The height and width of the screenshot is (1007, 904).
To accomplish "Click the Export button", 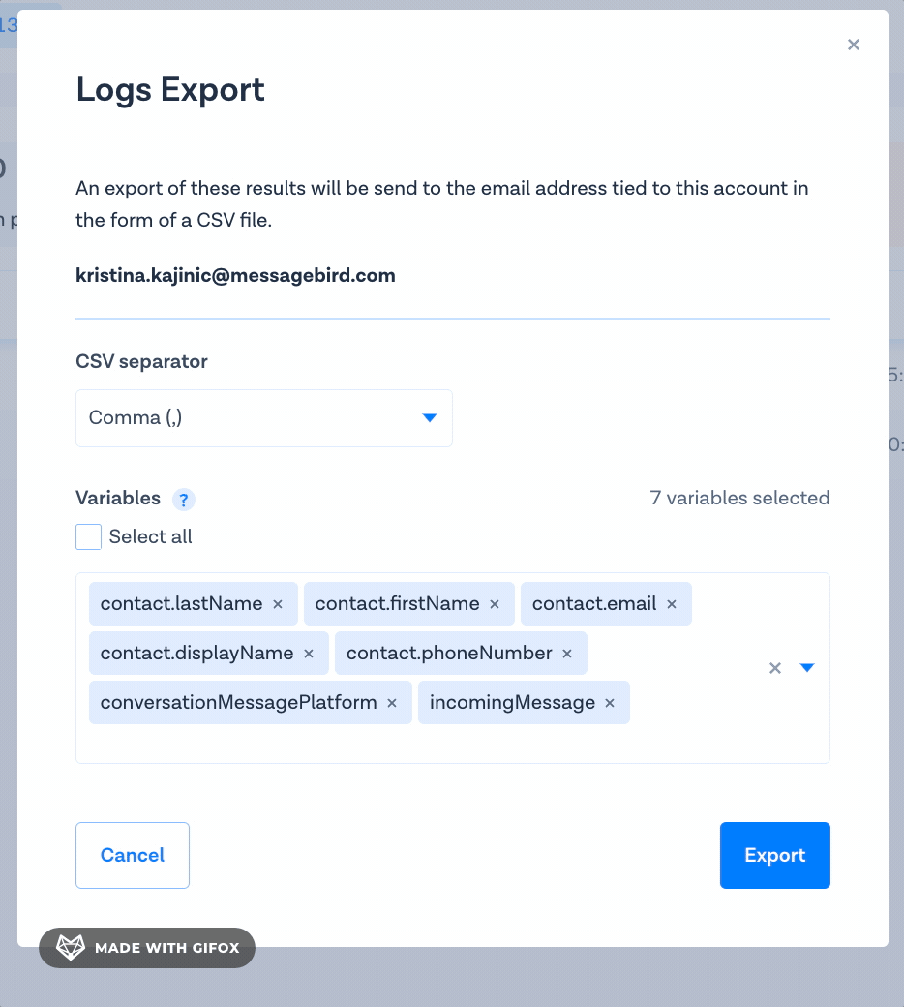I will (x=774, y=855).
